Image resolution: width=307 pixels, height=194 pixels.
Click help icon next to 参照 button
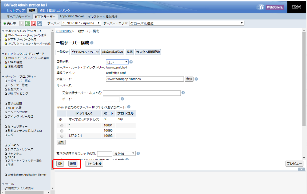[196, 79]
